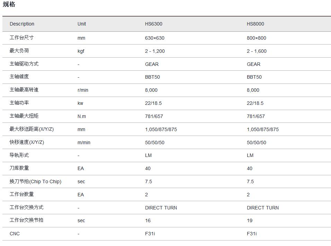Select the 2 - 1,200 load value

155,51
